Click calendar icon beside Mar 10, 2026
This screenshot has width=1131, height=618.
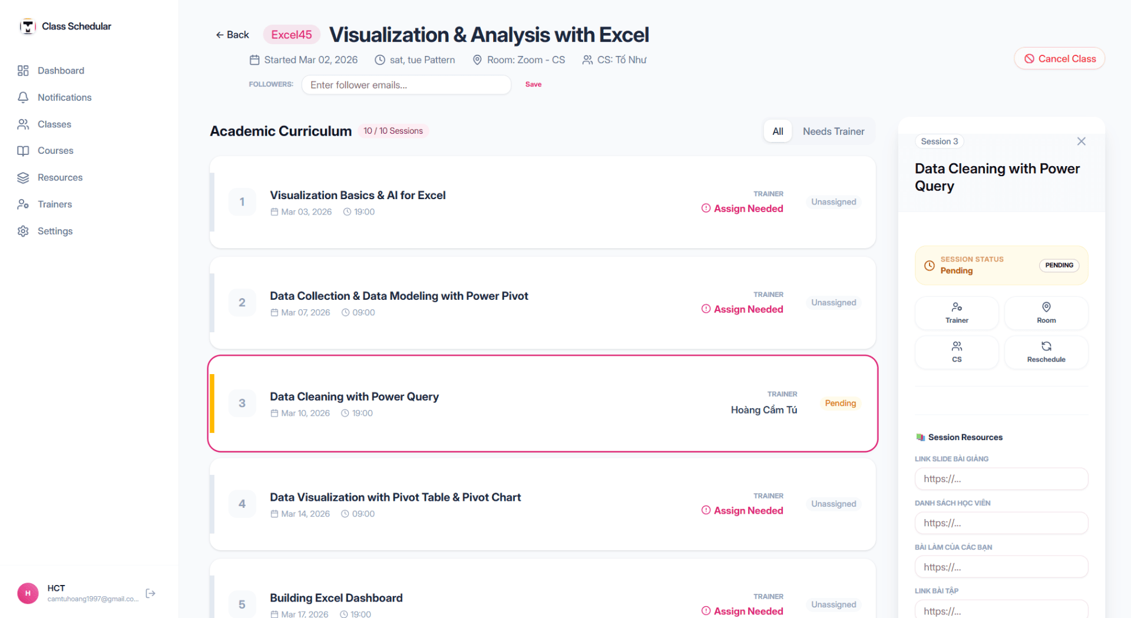[274, 414]
